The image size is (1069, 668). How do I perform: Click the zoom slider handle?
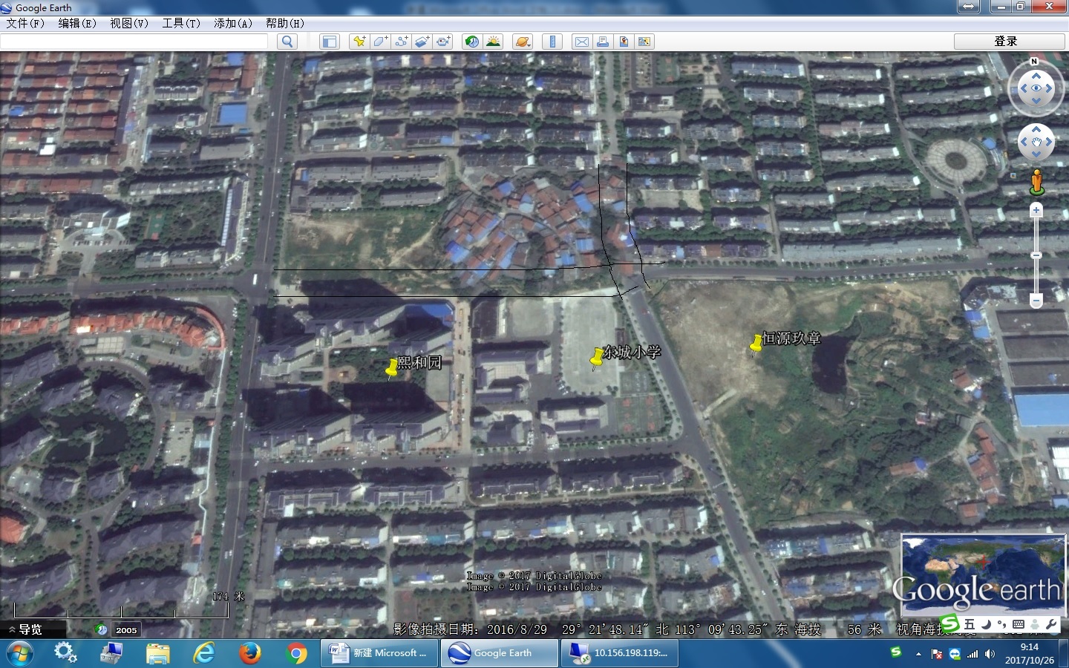coord(1036,255)
